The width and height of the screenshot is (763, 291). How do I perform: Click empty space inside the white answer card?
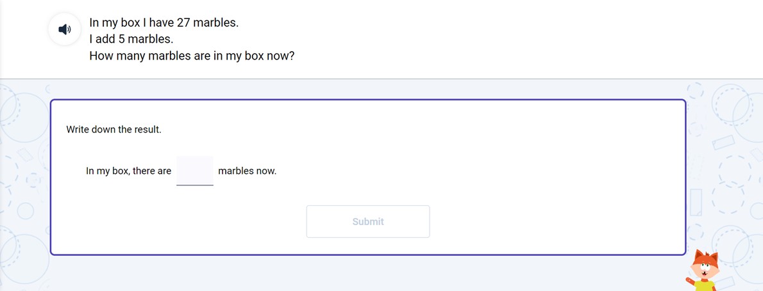click(x=513, y=147)
